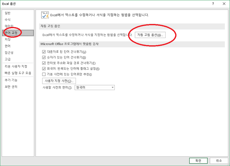Open the 보안 센터 category
This screenshot has height=166, width=230.
click(x=11, y=86)
